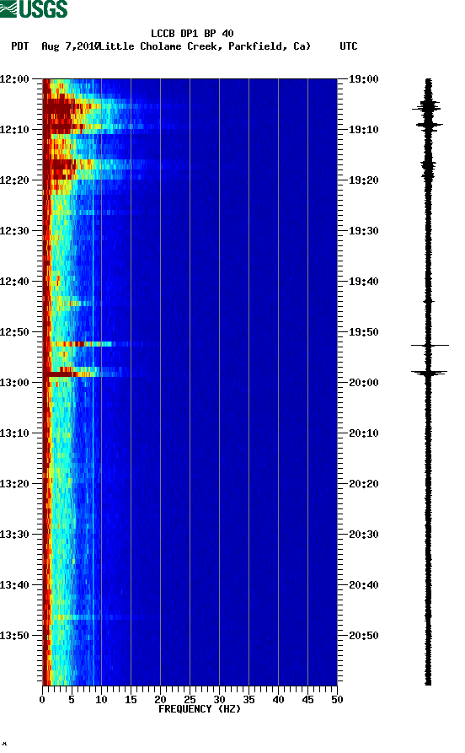Click the '13:10' PDT time label
The width and height of the screenshot is (465, 753).
coord(14,433)
